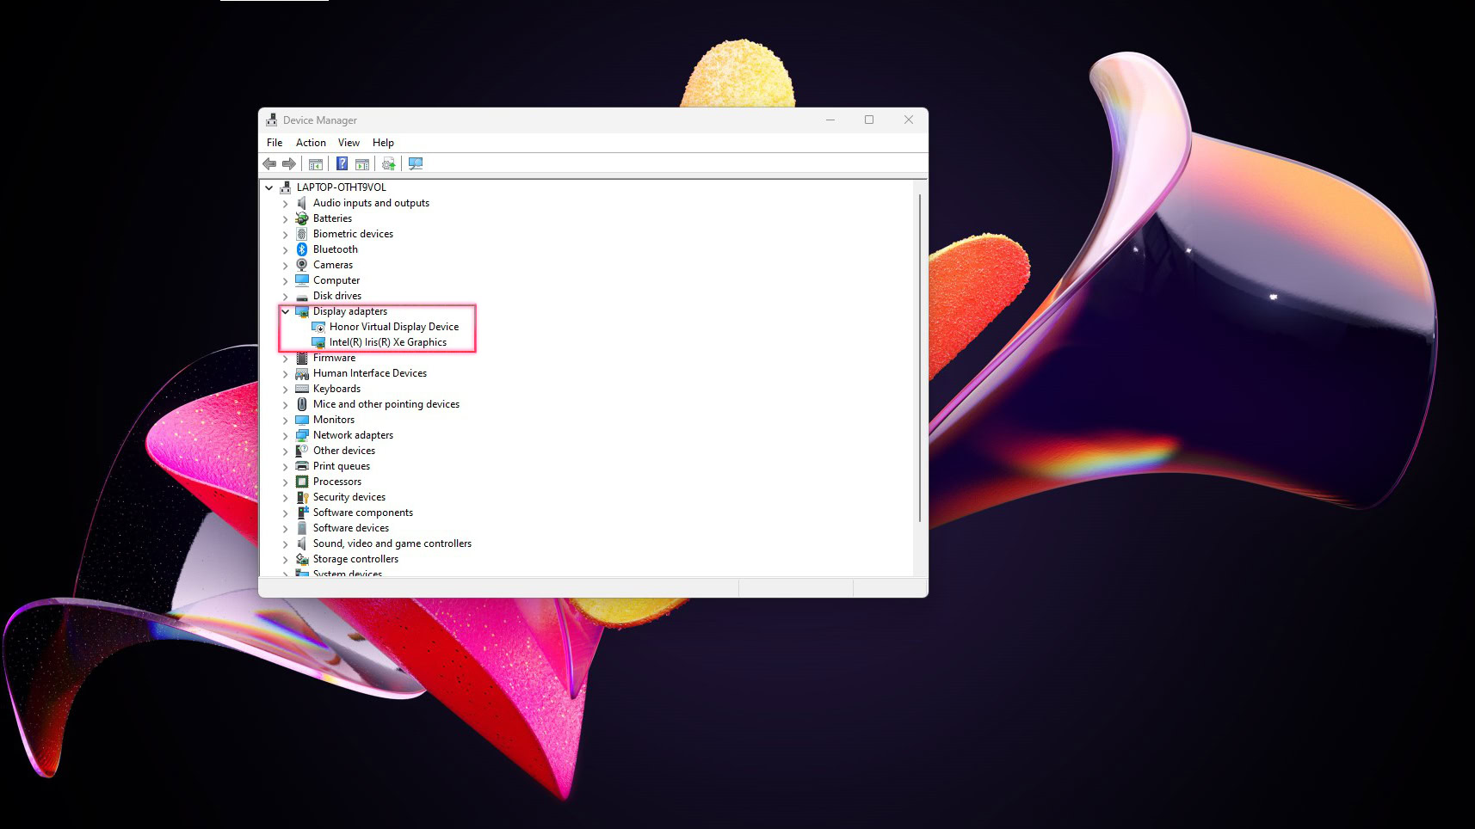Viewport: 1475px width, 829px height.
Task: Open the File menu
Action: pos(275,143)
